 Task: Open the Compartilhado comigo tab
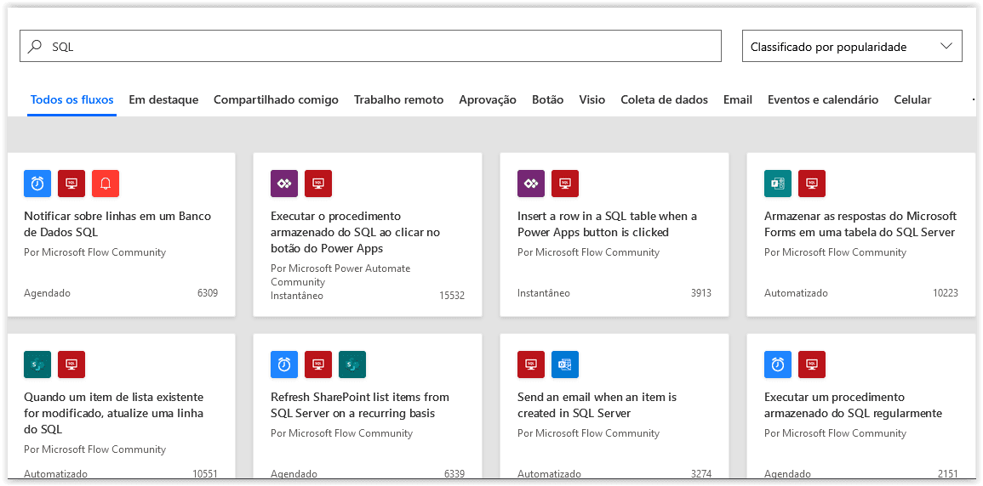pyautogui.click(x=276, y=99)
